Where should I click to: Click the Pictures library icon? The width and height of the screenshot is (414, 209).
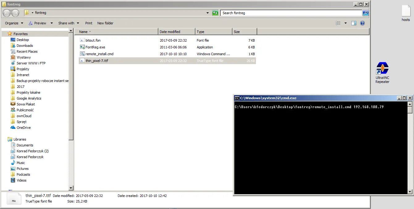13,169
